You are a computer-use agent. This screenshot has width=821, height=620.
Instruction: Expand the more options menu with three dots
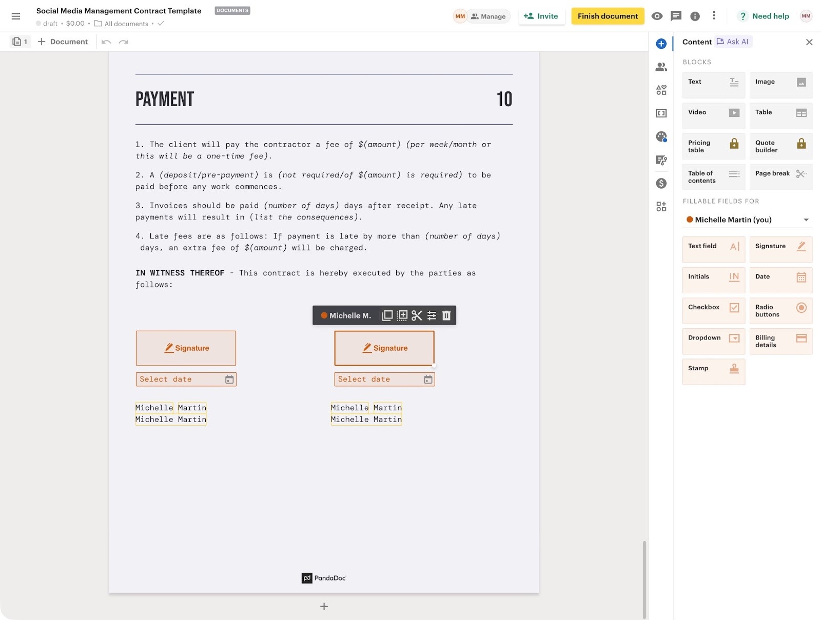[x=714, y=16]
